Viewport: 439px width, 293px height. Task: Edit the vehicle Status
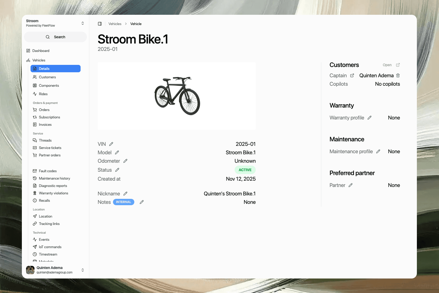tap(117, 170)
